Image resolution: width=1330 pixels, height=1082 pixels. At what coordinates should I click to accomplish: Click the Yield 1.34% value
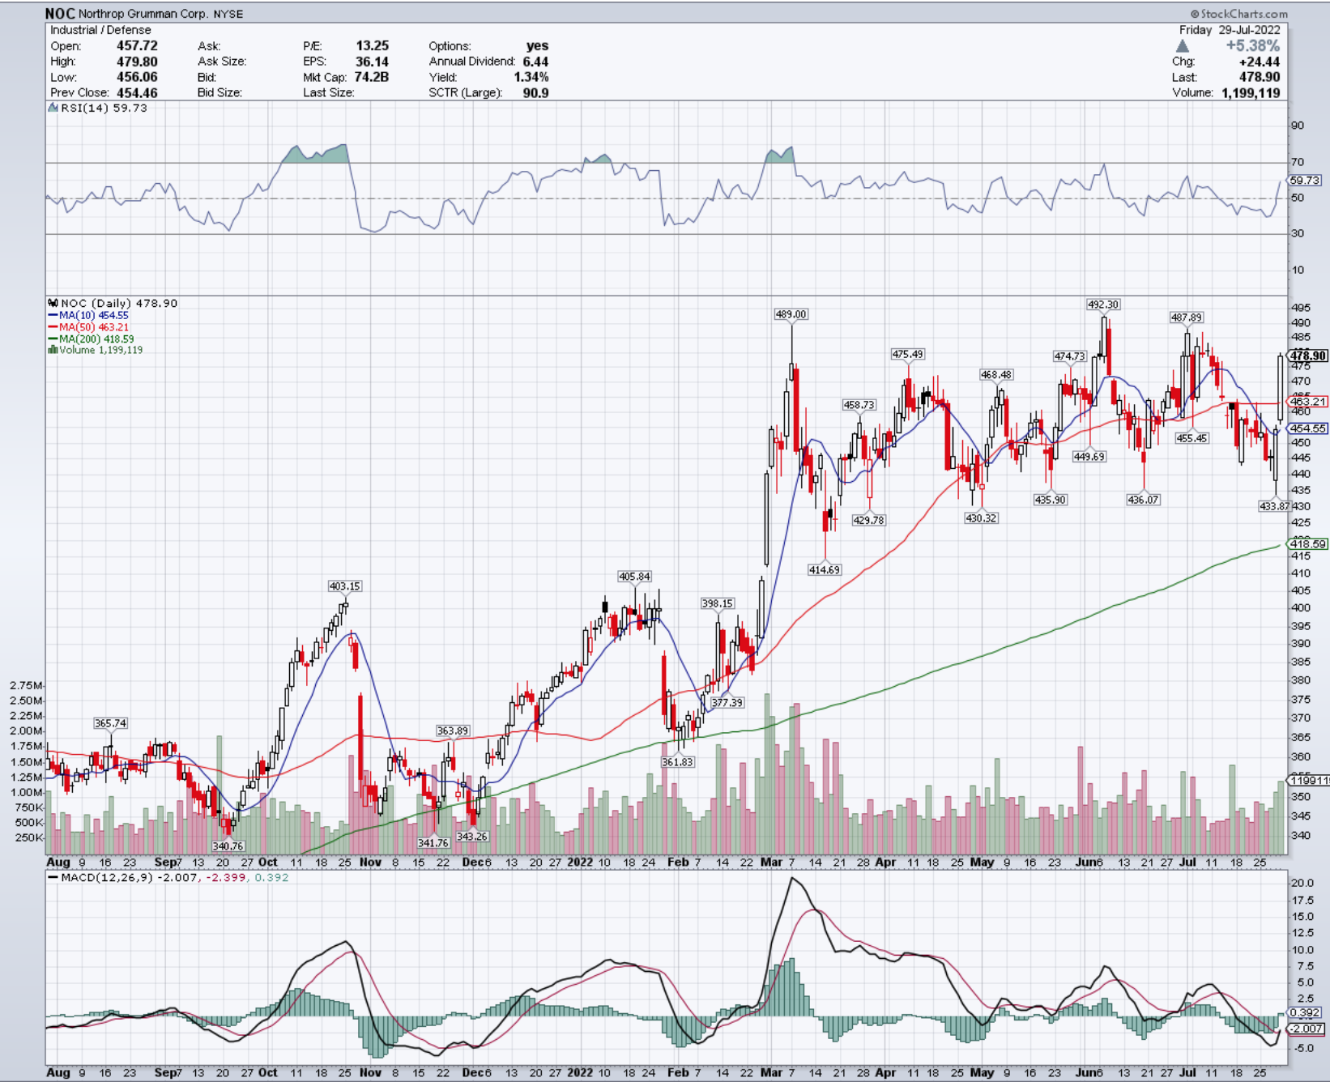(x=531, y=77)
